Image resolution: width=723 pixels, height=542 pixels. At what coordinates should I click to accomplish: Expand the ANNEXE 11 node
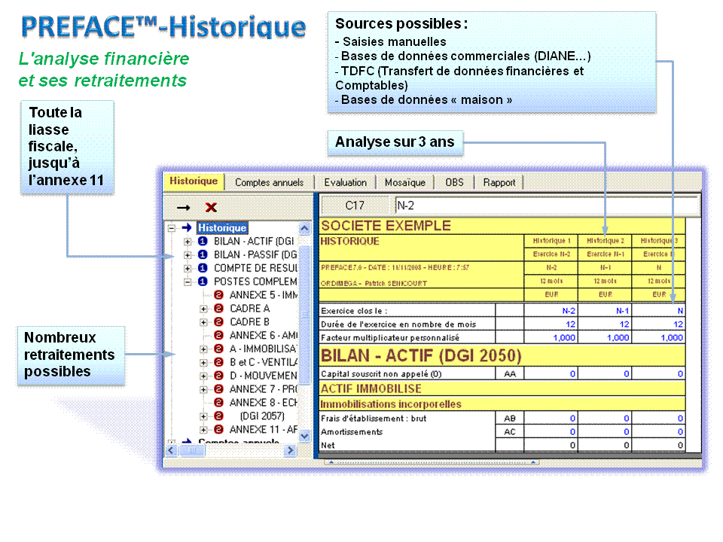203,430
